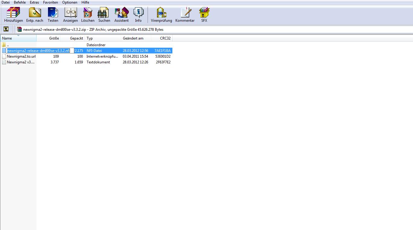Open the Befehle menu
The height and width of the screenshot is (230, 413).
click(20, 2)
